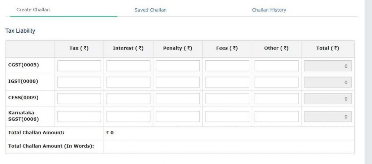Focus the CGST Penalty field
The image size is (372, 164).
[178, 66]
